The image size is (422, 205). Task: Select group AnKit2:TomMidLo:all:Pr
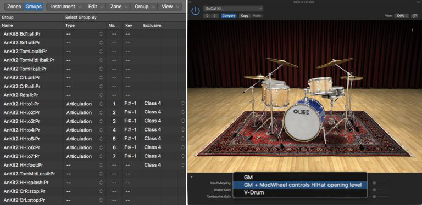pyautogui.click(x=29, y=174)
